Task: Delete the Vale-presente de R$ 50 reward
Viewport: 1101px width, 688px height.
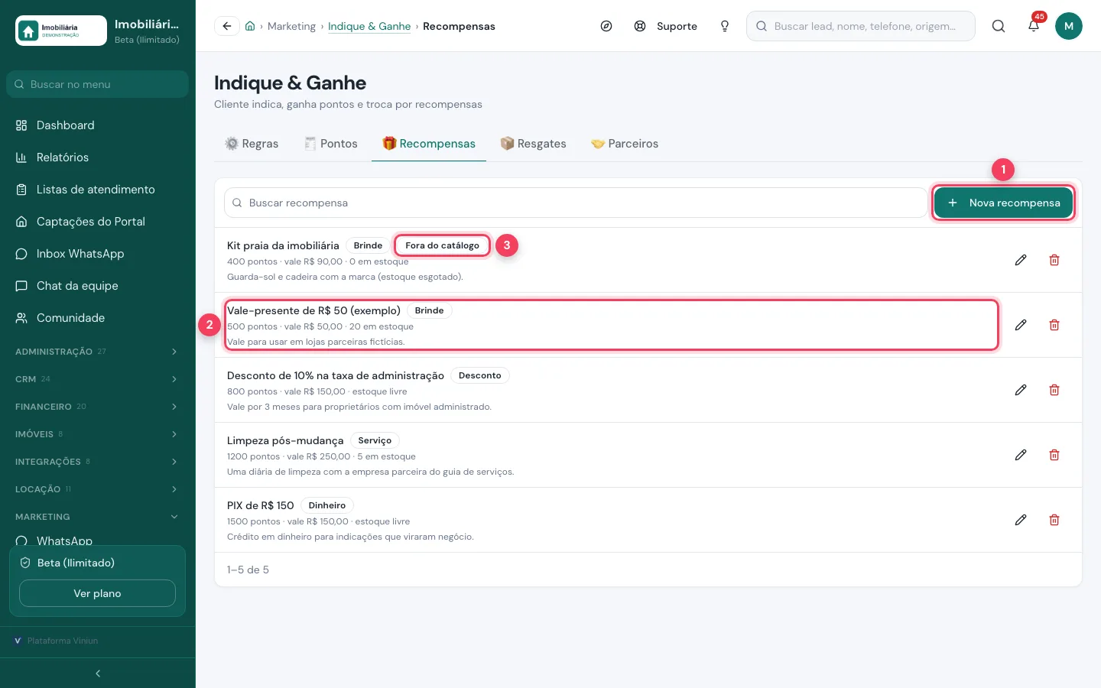Action: click(x=1054, y=325)
